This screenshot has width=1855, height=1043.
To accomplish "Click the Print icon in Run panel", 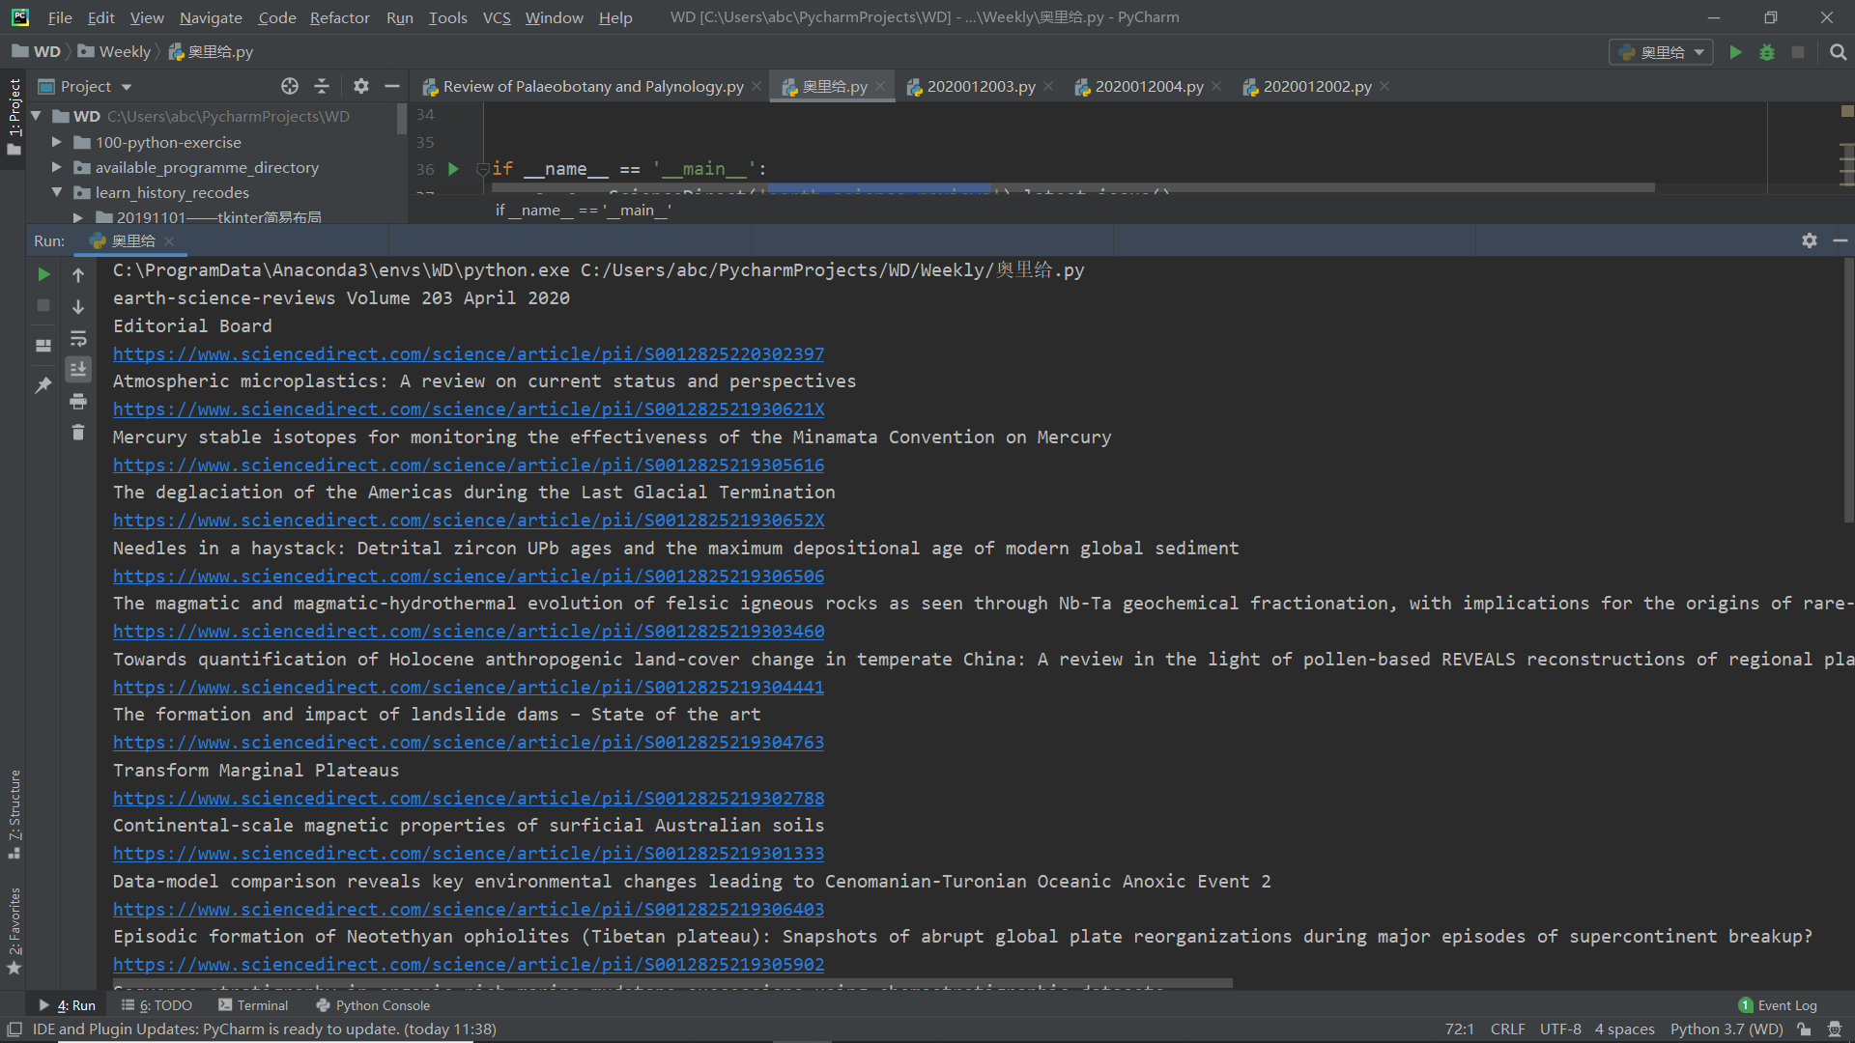I will click(78, 402).
